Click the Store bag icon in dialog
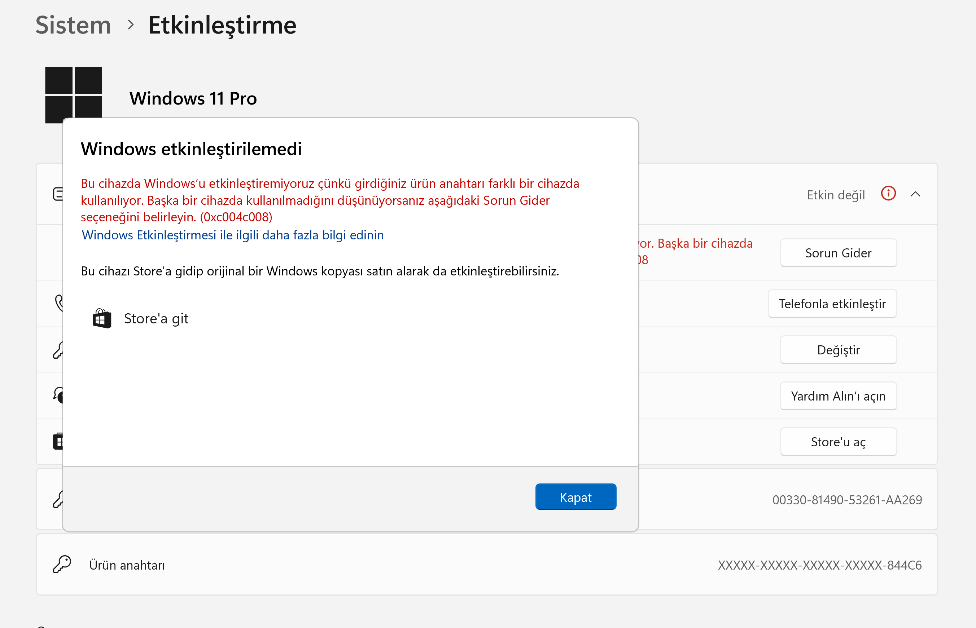This screenshot has height=628, width=976. tap(102, 318)
